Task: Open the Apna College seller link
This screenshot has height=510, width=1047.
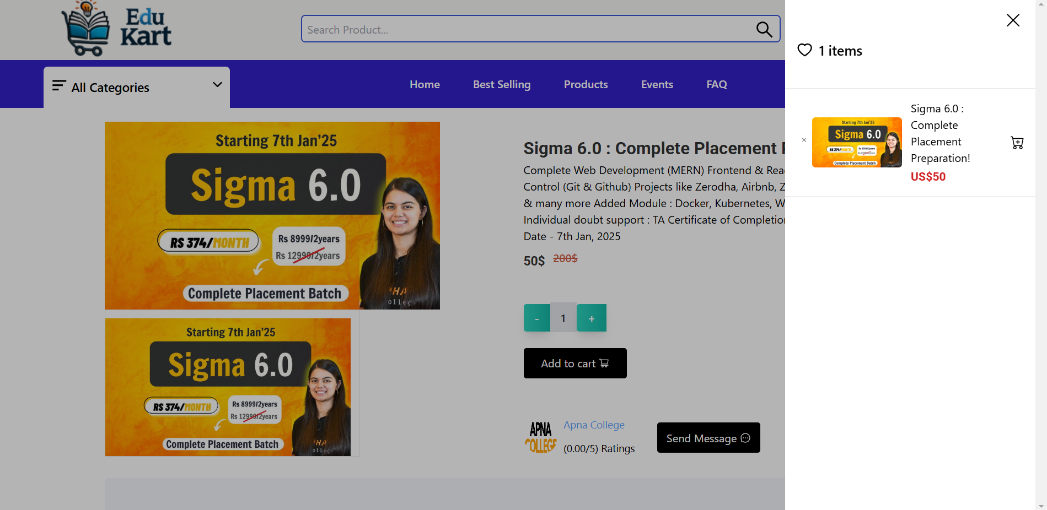Action: 594,425
